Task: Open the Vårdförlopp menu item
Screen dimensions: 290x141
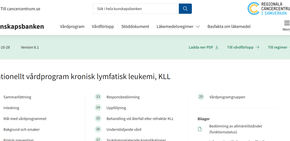Action: 103,27
